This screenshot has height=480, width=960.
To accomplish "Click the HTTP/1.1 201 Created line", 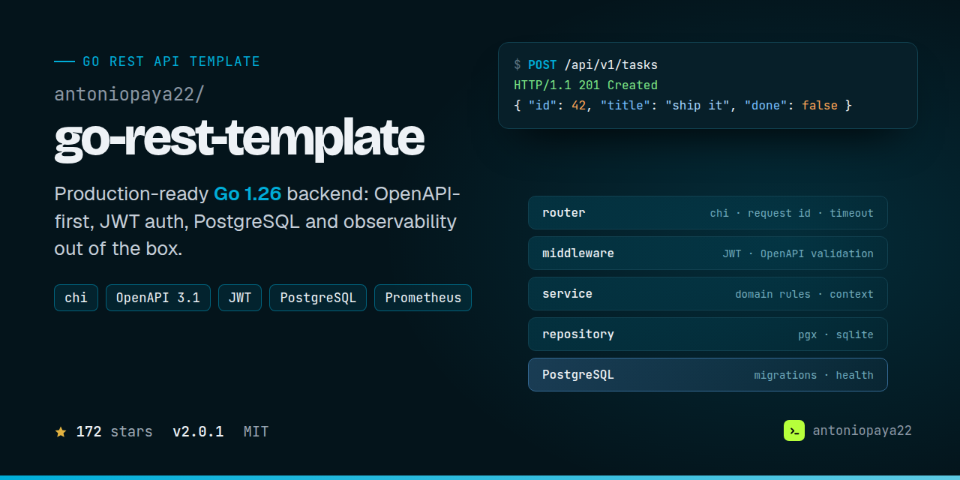I will 586,85.
